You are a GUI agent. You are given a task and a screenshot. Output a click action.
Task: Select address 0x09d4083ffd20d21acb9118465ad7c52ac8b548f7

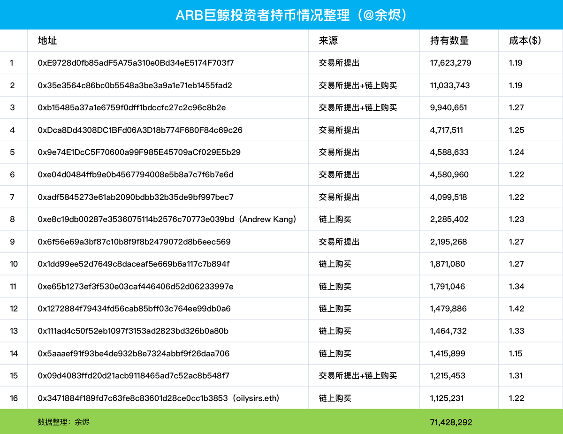point(134,376)
